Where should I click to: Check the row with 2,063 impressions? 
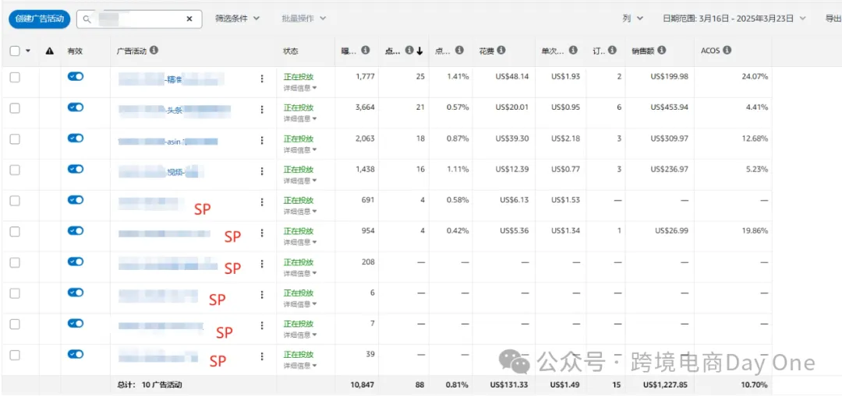tap(15, 138)
